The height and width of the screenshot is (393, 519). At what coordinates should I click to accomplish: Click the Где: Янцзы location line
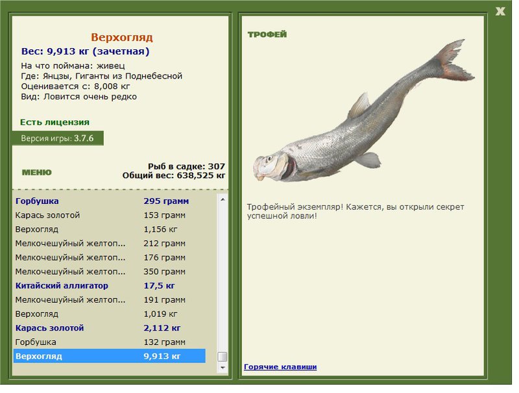pos(102,76)
